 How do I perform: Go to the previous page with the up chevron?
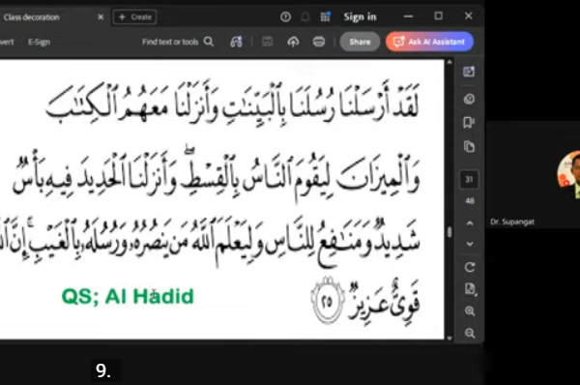coord(470,223)
